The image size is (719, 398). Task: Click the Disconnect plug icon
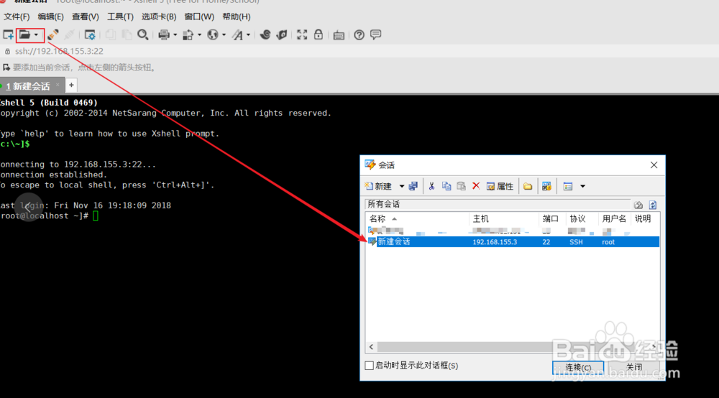69,34
